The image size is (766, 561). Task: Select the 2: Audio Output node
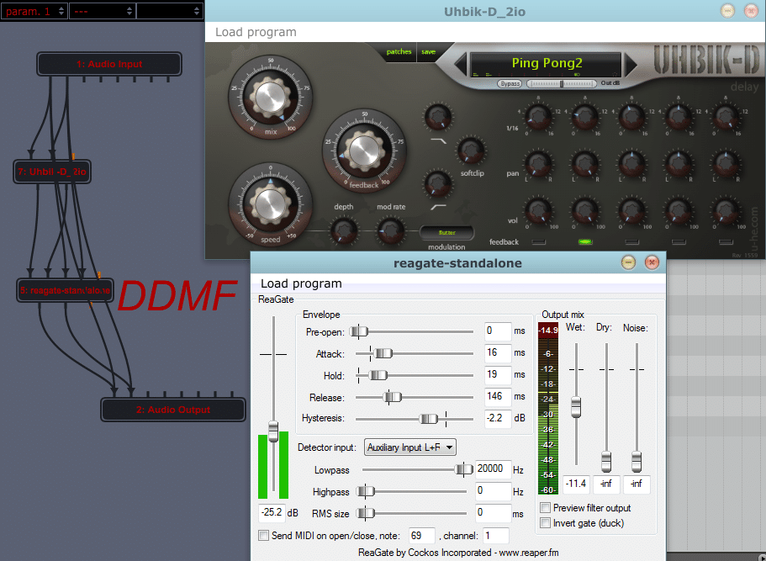(173, 410)
